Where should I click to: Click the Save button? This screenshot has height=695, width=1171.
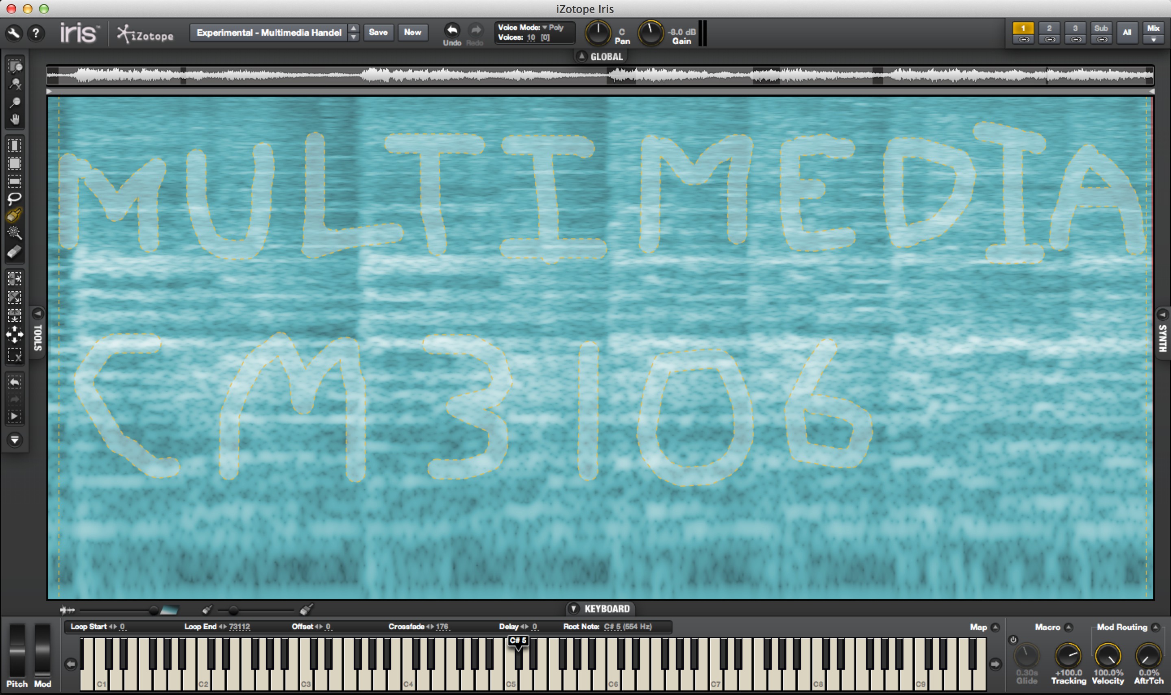click(378, 33)
